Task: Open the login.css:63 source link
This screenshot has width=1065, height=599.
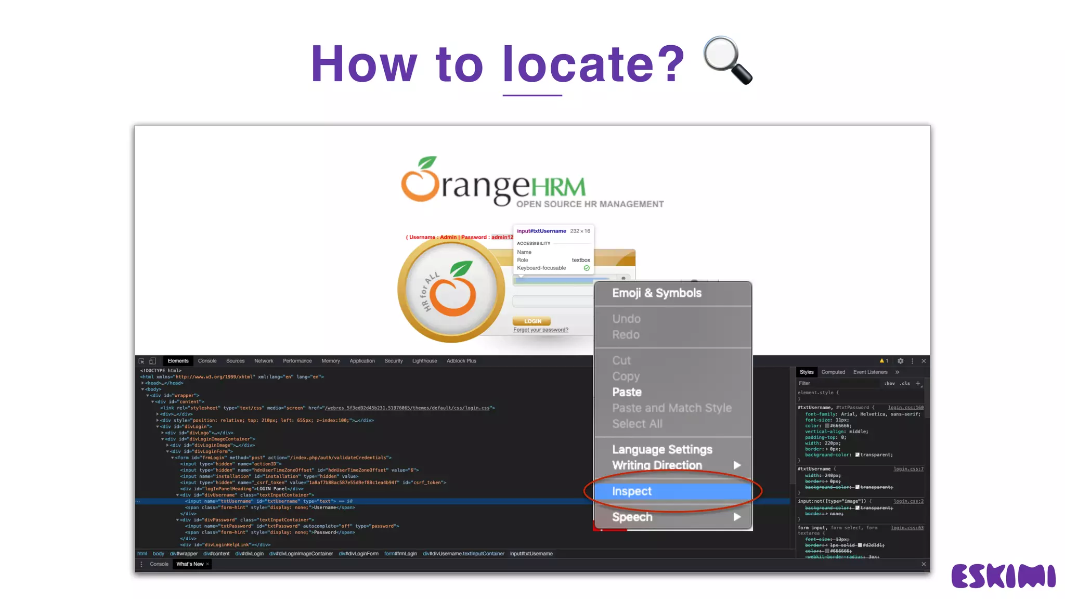Action: pos(907,528)
